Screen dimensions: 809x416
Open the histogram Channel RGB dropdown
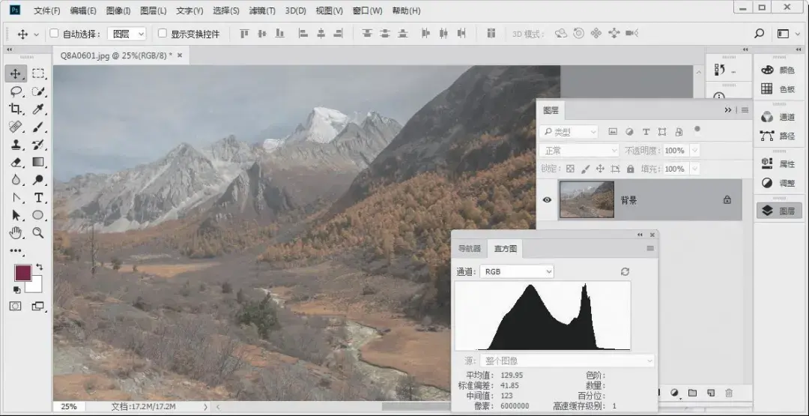(516, 271)
